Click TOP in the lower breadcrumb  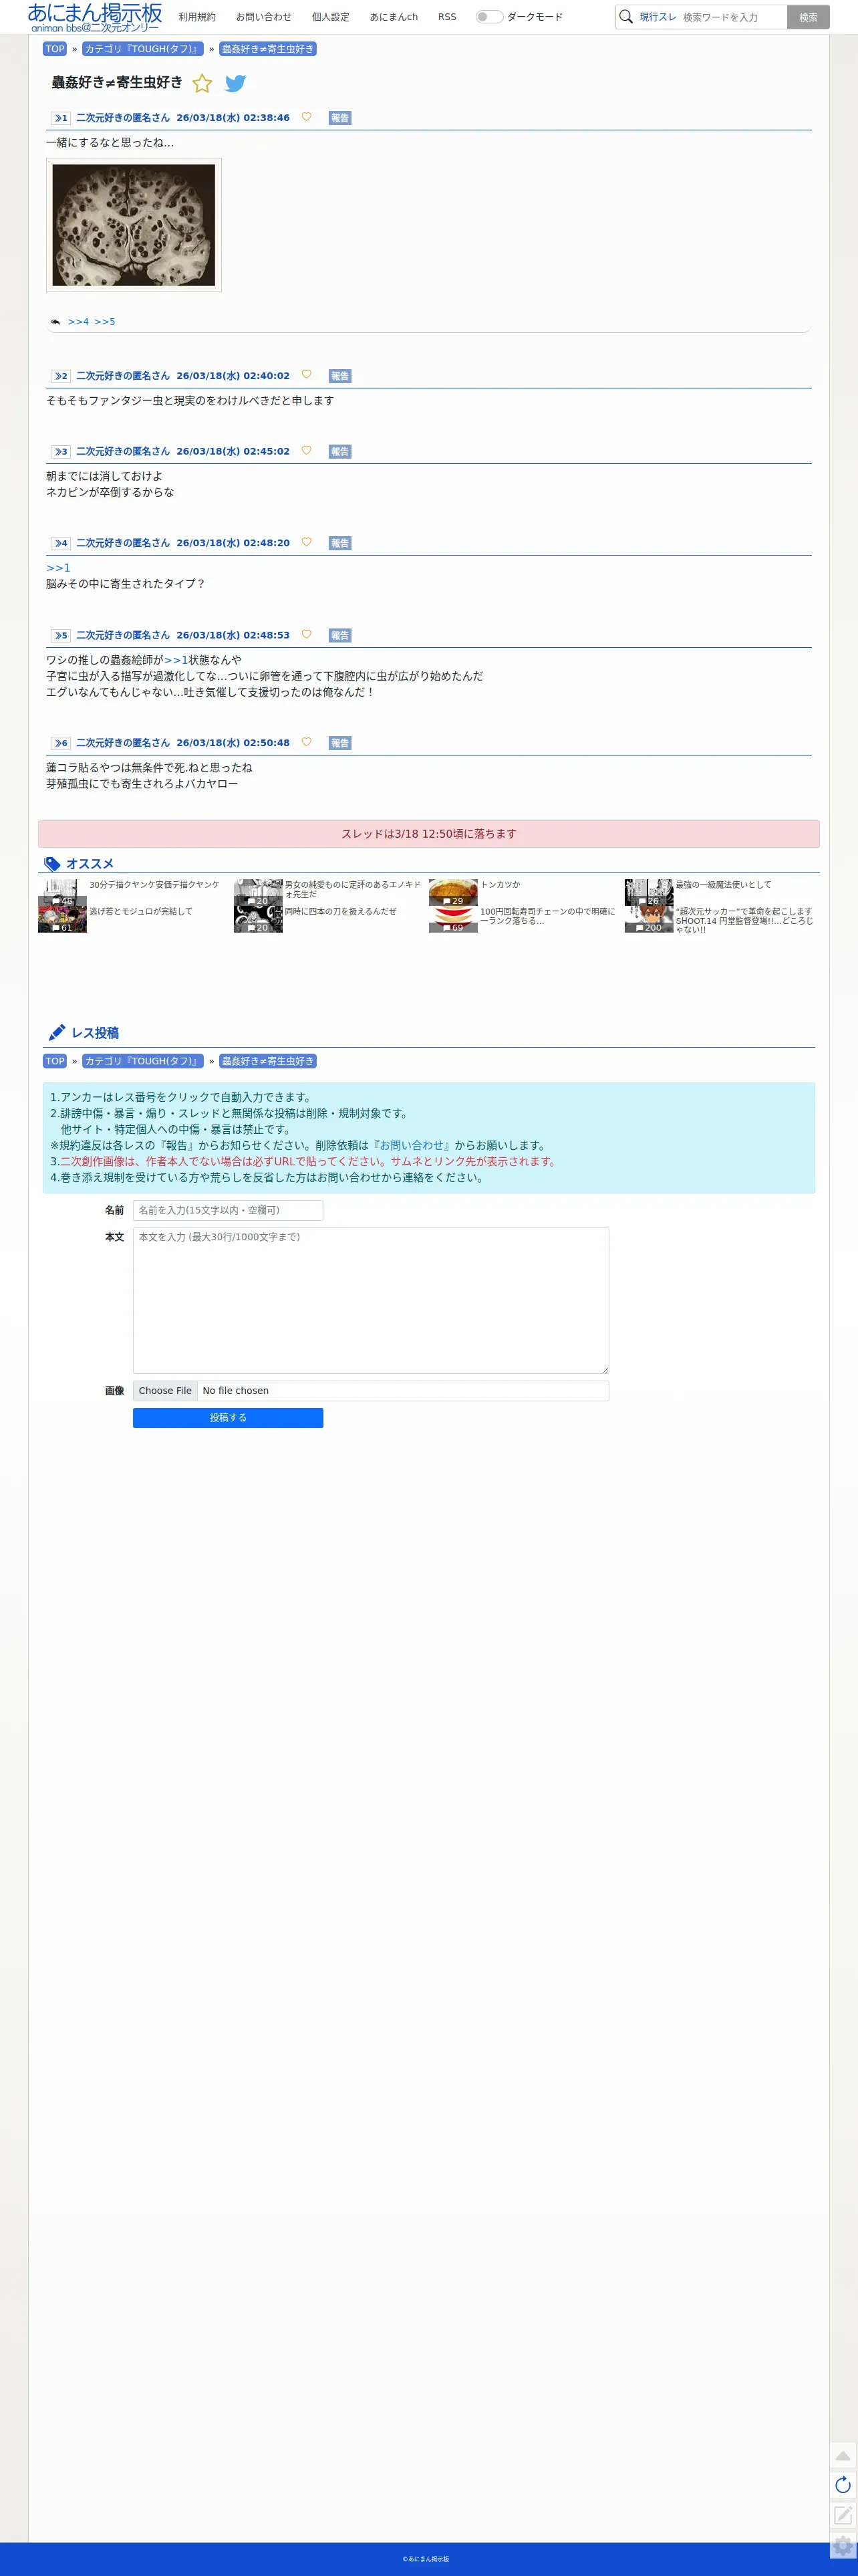coord(55,1061)
